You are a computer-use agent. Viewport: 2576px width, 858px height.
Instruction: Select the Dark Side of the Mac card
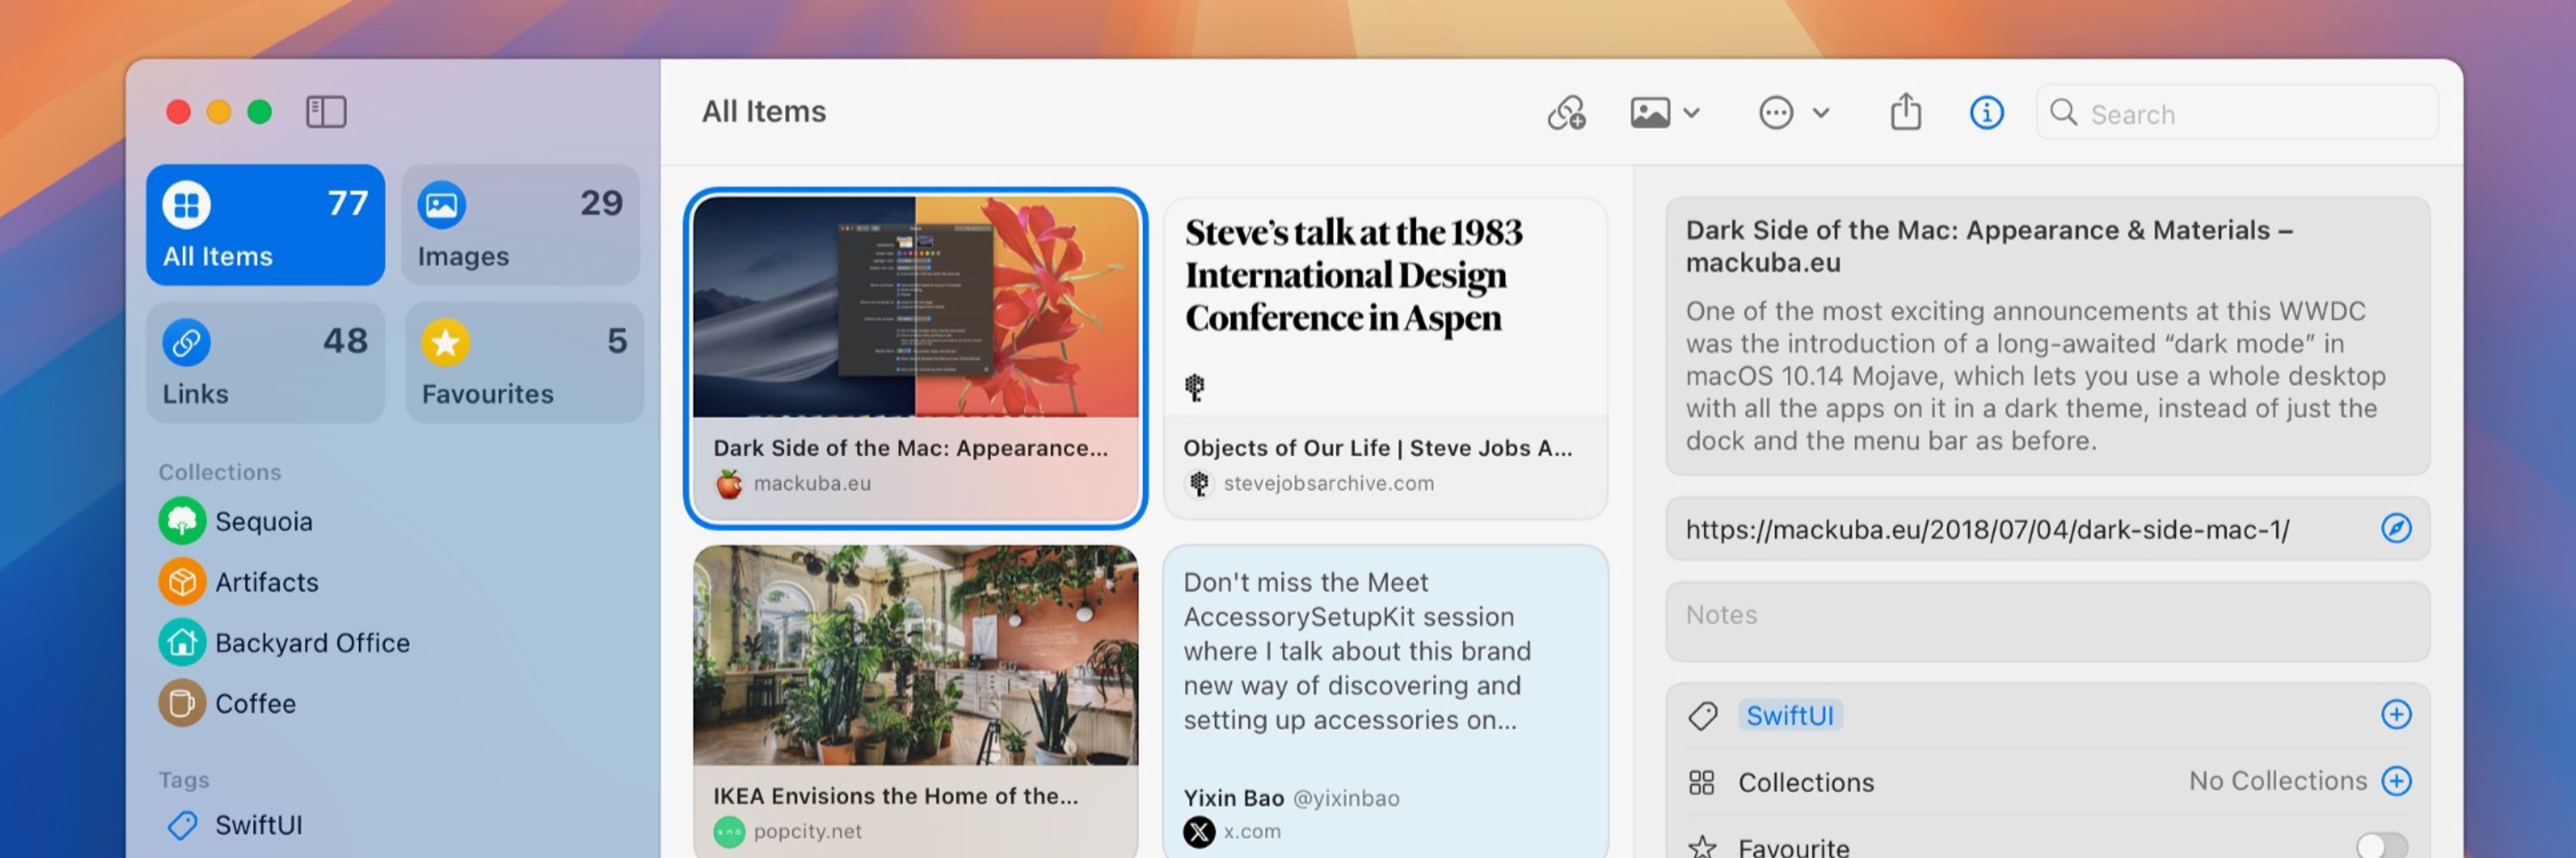pyautogui.click(x=915, y=358)
